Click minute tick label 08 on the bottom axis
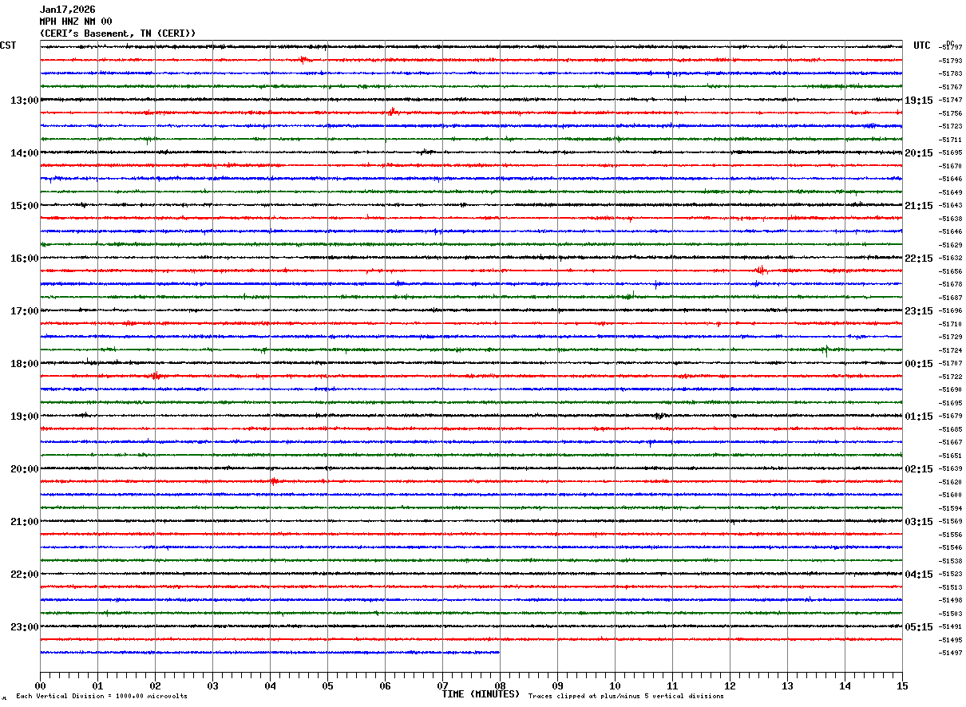 pyautogui.click(x=500, y=686)
